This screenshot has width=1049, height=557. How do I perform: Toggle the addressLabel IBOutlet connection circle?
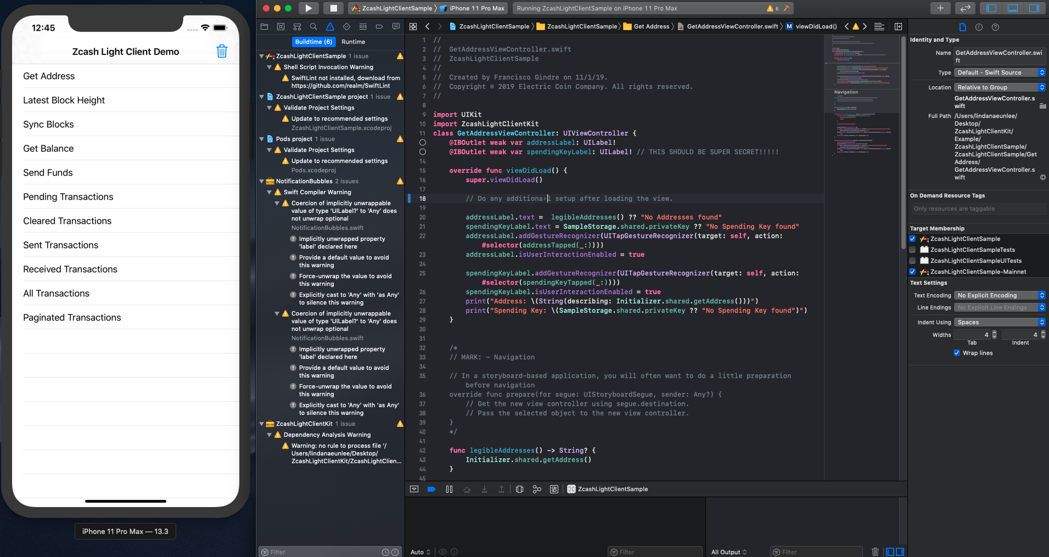point(423,142)
